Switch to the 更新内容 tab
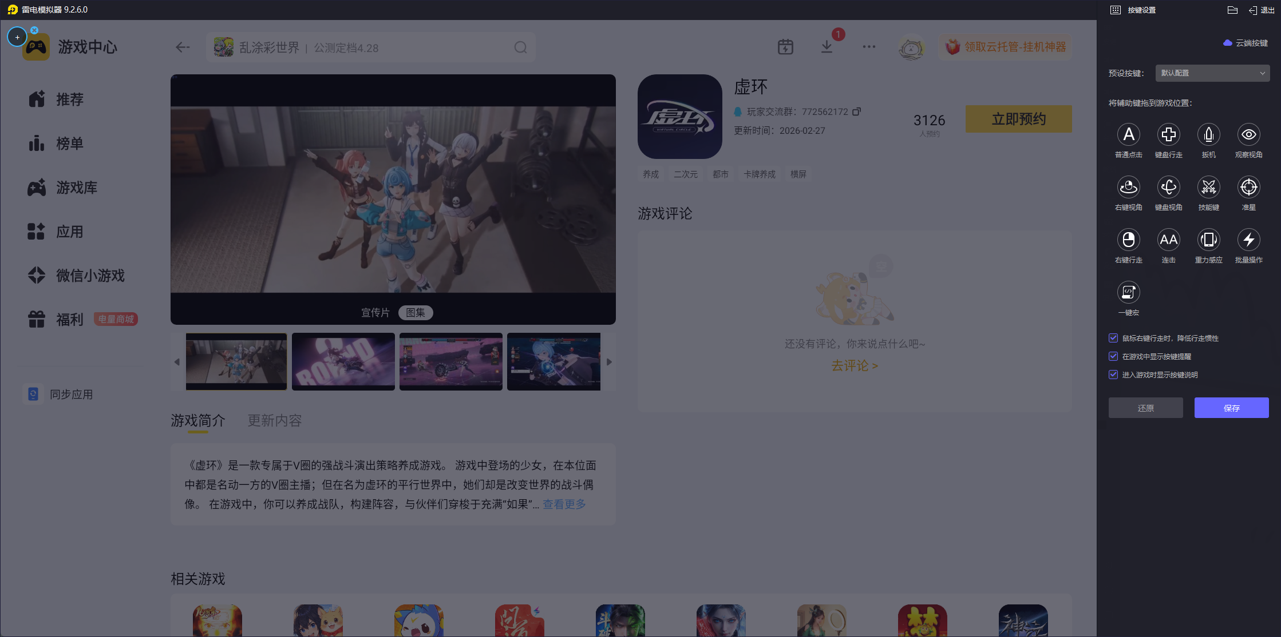This screenshot has height=637, width=1281. [274, 421]
